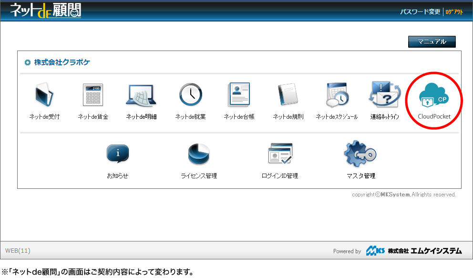
Task: Click the マニュアル button
Action: click(432, 41)
